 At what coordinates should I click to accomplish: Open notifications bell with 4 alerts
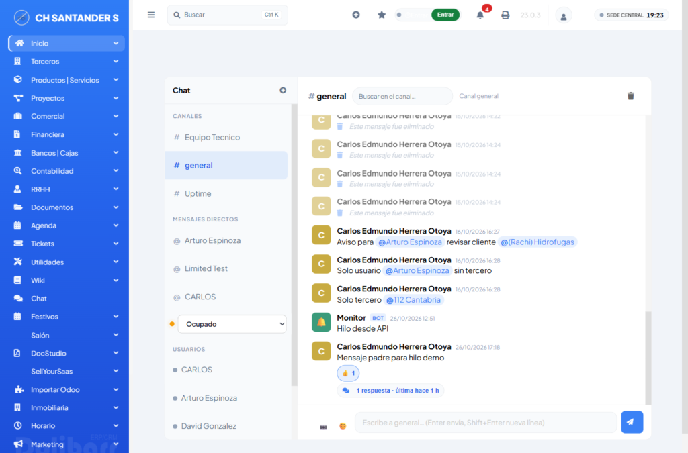click(x=480, y=15)
